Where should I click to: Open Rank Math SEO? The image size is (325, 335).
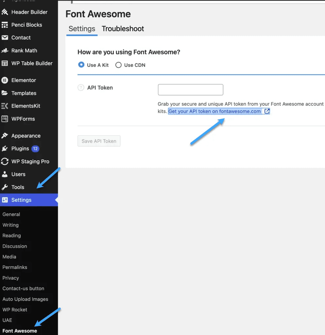click(x=5, y=50)
